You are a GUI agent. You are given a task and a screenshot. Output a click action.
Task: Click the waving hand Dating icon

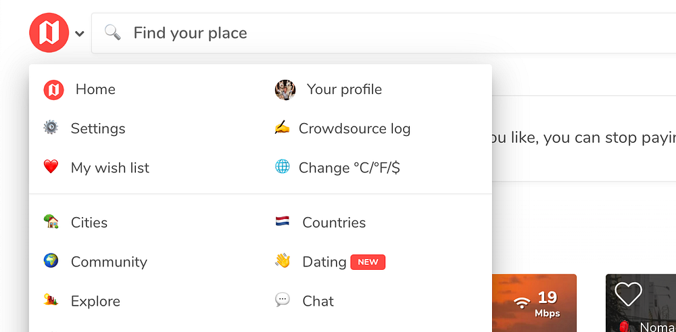(x=282, y=261)
